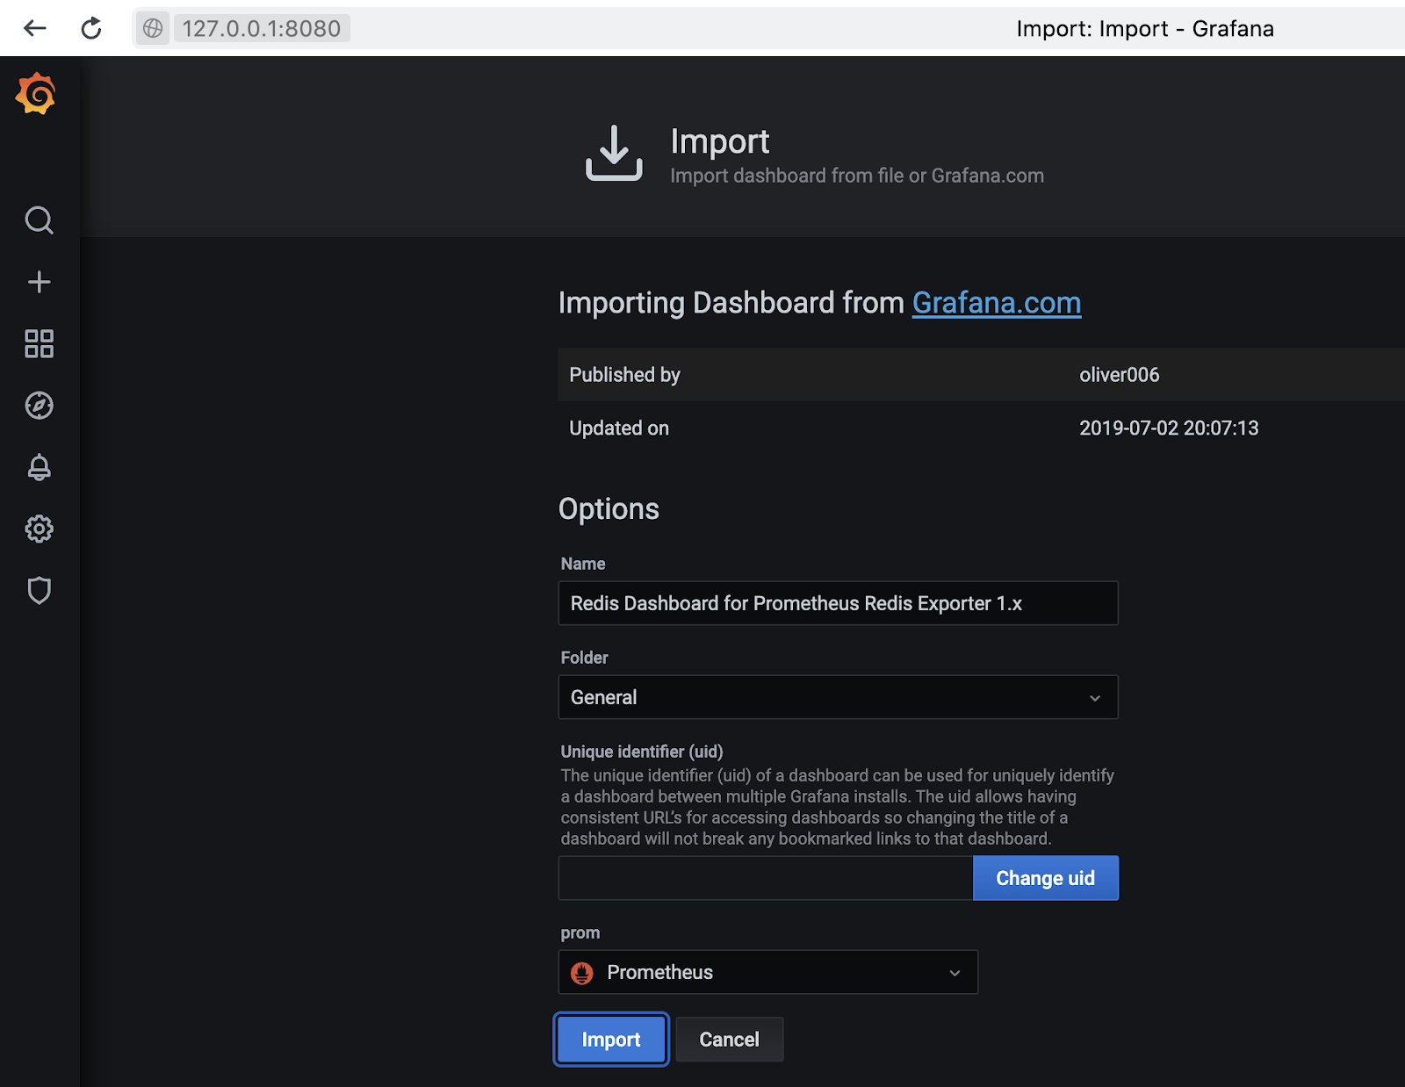Click the chevron arrow in prom datasource select
Screen dimensions: 1405x1087
(x=955, y=973)
